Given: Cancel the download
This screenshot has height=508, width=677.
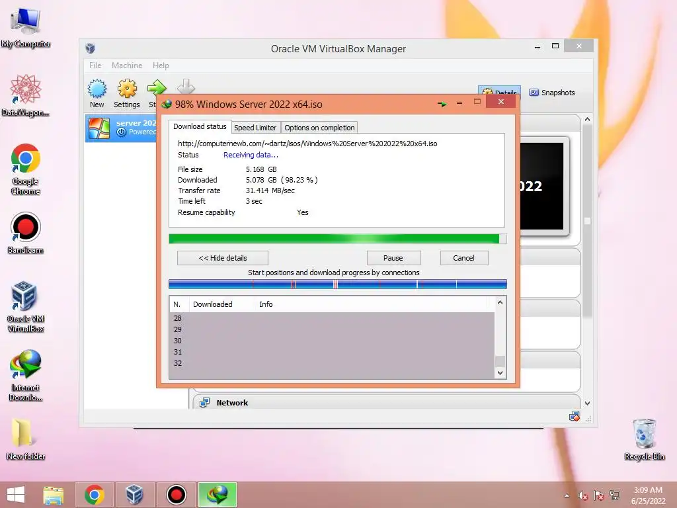Looking at the screenshot, I should tap(463, 258).
